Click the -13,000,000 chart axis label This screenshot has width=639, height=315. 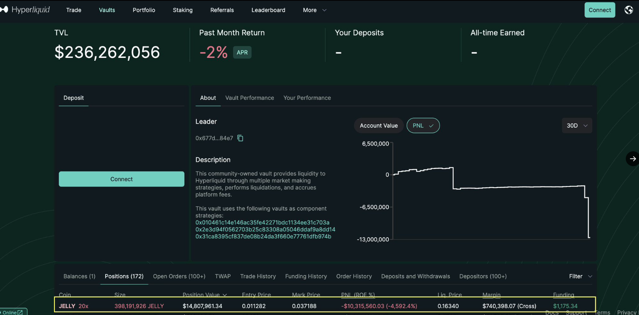373,239
